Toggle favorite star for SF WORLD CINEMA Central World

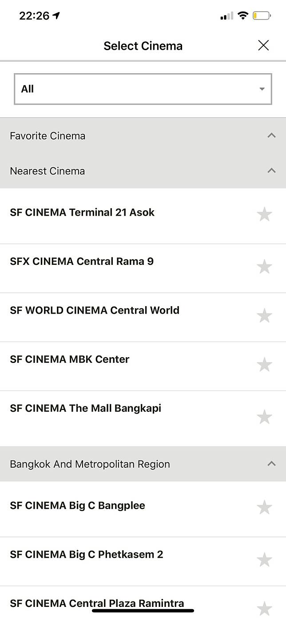264,316
